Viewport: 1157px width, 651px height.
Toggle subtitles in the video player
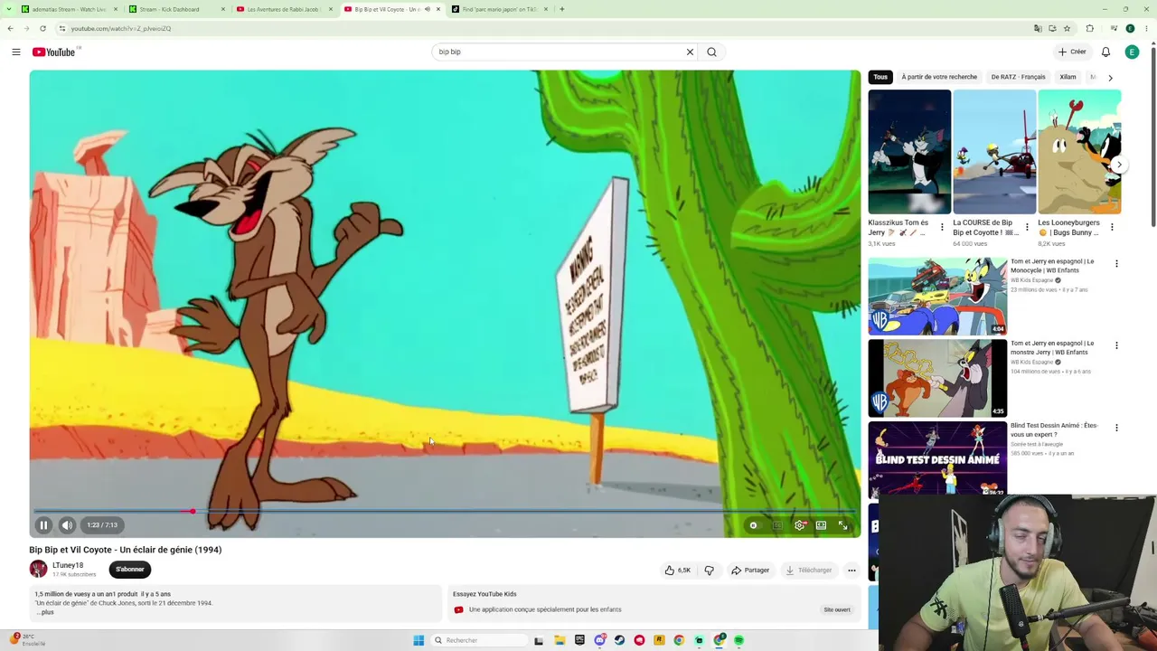click(x=777, y=525)
